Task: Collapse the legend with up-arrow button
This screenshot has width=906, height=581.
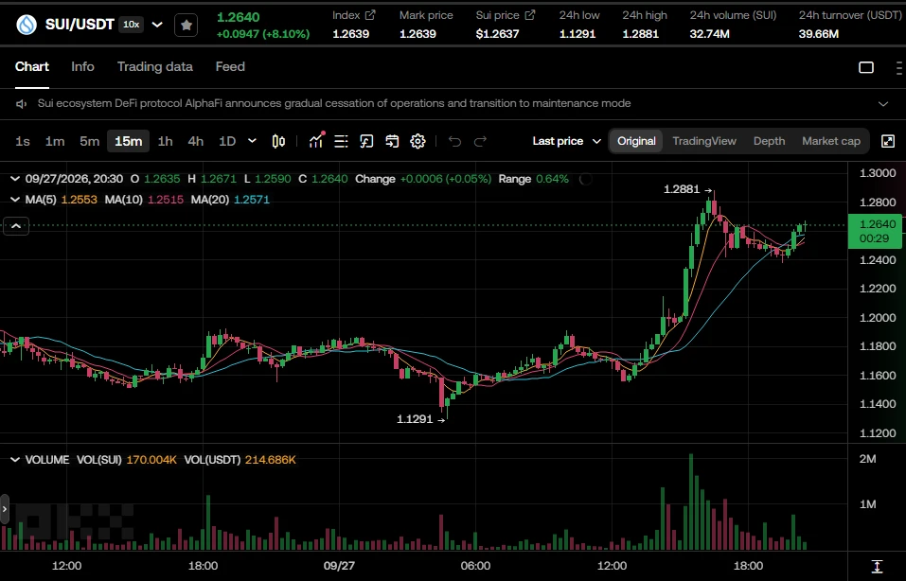Action: [16, 226]
